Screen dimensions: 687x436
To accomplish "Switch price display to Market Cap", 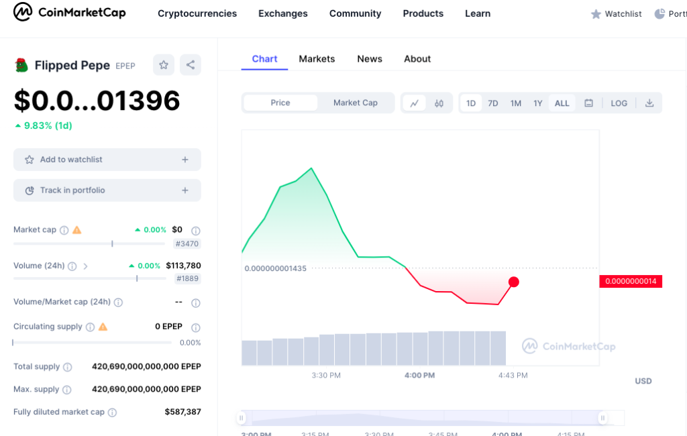I will 356,103.
